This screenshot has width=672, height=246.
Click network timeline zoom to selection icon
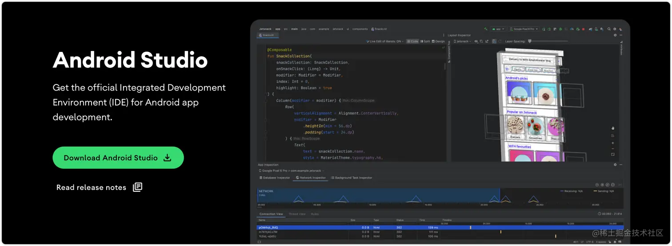[613, 185]
